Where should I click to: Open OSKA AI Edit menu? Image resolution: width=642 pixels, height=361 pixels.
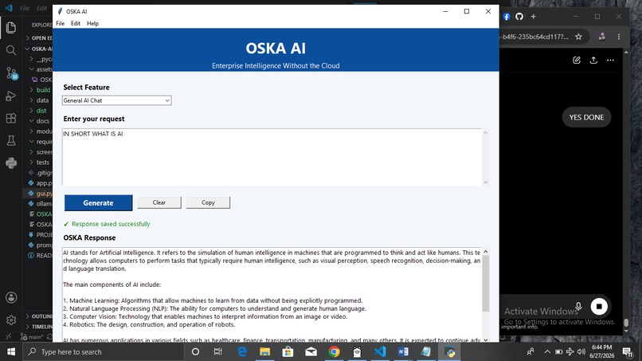(76, 23)
